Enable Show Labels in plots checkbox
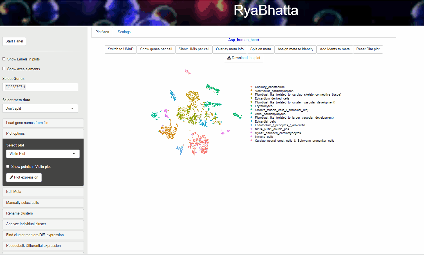 click(x=4, y=59)
